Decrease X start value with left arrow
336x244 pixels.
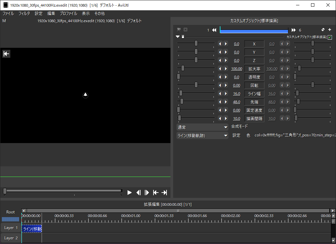(220, 44)
